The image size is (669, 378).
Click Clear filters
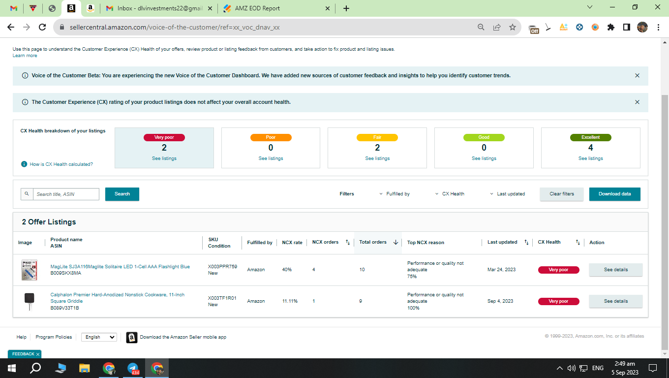point(562,194)
